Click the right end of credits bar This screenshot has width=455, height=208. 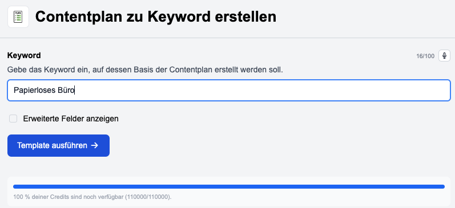click(x=442, y=186)
